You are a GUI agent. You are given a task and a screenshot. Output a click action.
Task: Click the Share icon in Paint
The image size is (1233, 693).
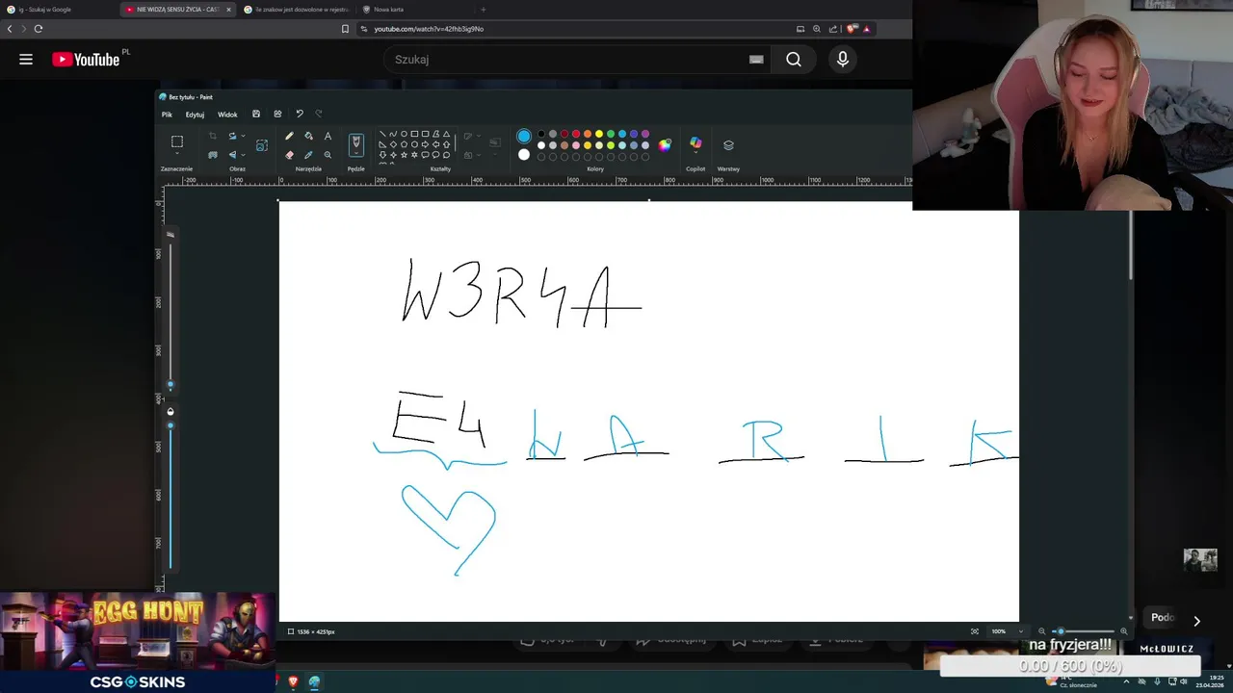277,114
